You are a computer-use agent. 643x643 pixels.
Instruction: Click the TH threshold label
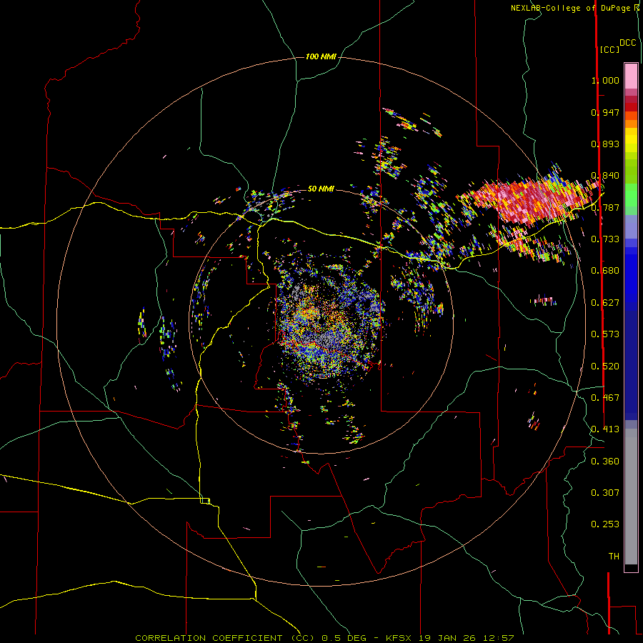pos(614,557)
